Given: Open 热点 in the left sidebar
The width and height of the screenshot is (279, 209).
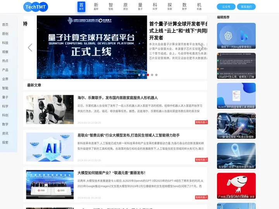Looking at the screenshot, I should pyautogui.click(x=5, y=61).
